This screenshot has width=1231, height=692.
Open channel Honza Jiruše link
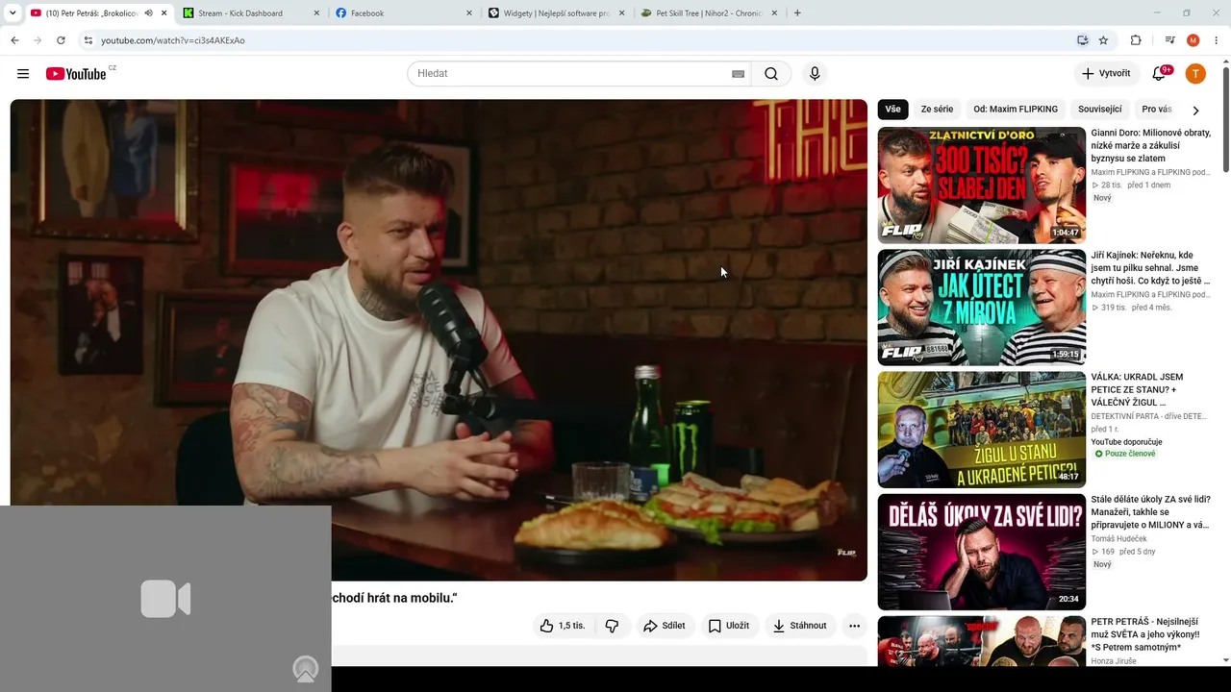(1114, 661)
